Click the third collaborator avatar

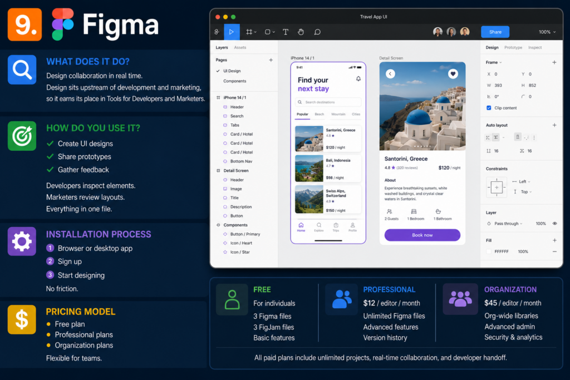coord(465,32)
